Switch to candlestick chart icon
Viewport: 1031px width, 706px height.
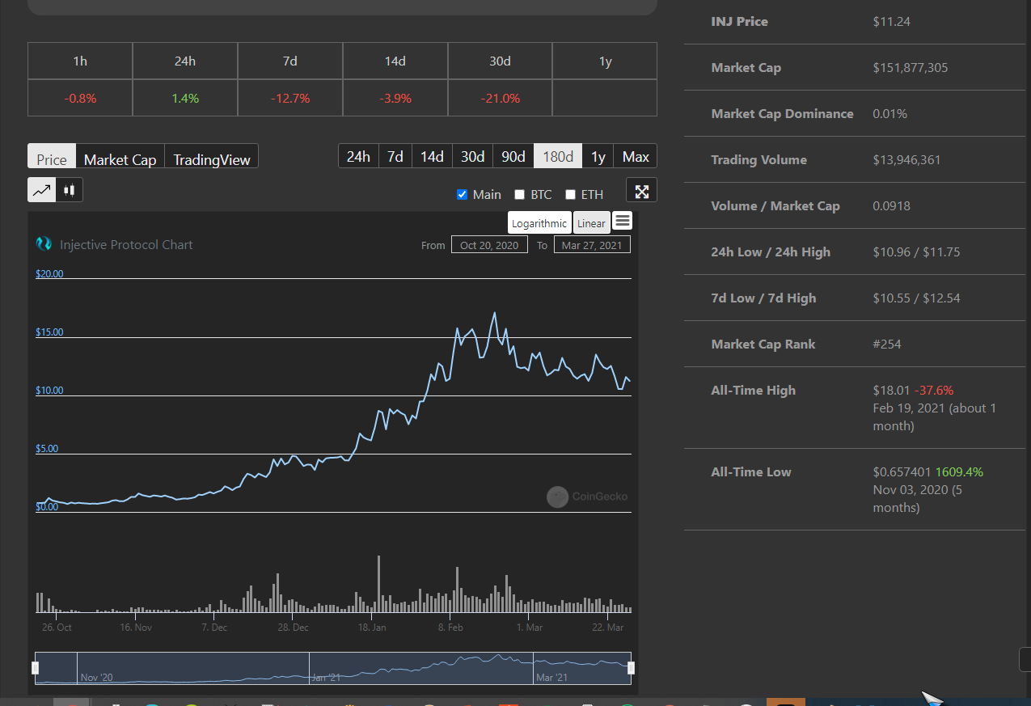pyautogui.click(x=70, y=190)
